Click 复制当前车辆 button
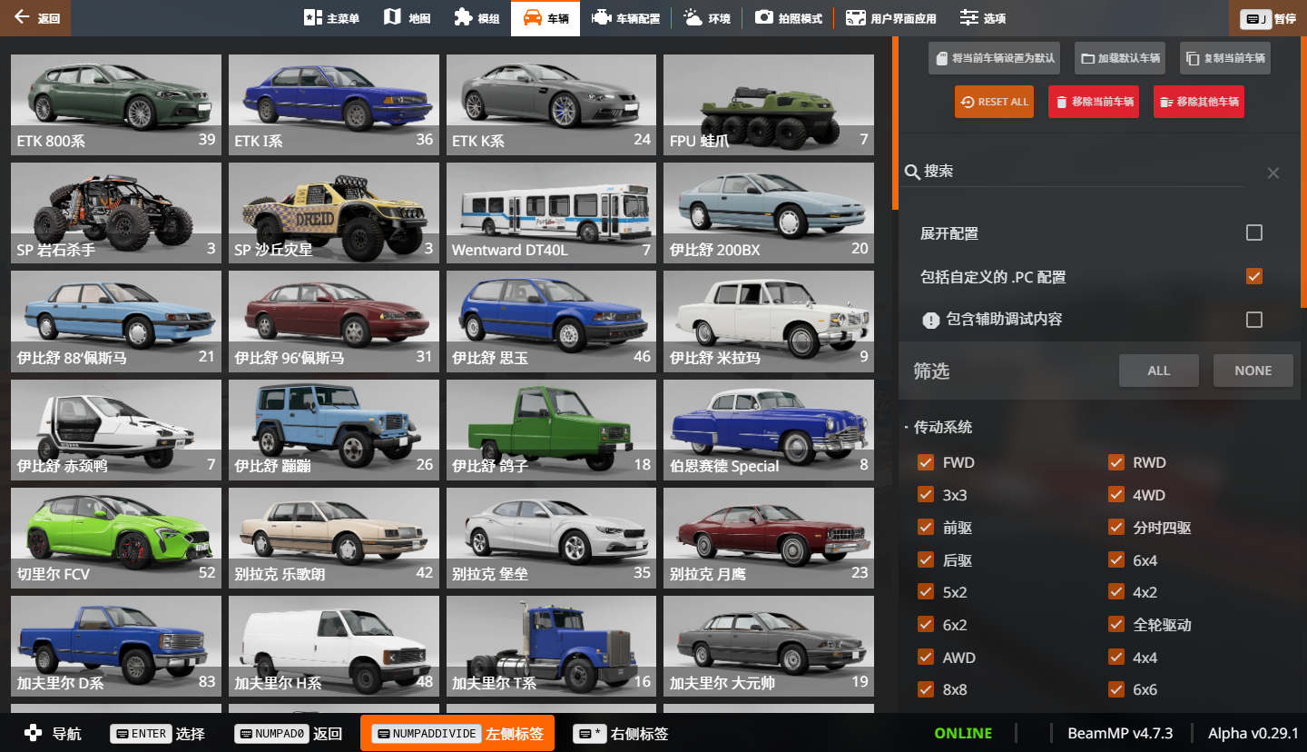Image resolution: width=1307 pixels, height=752 pixels. [1225, 58]
